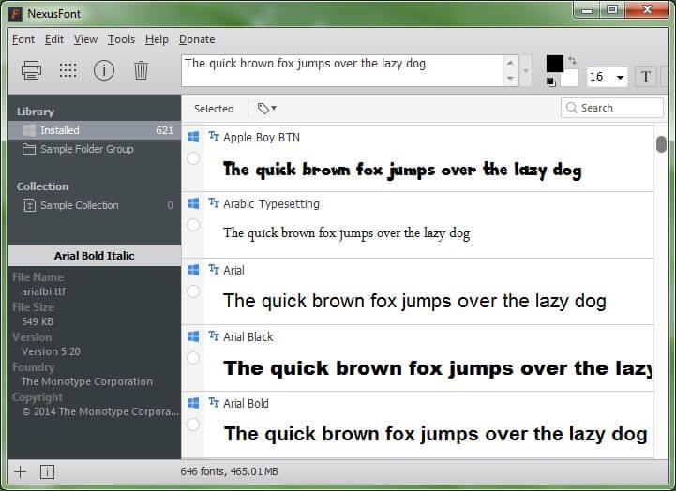
Task: Click the trash Uninstall icon
Action: [141, 69]
